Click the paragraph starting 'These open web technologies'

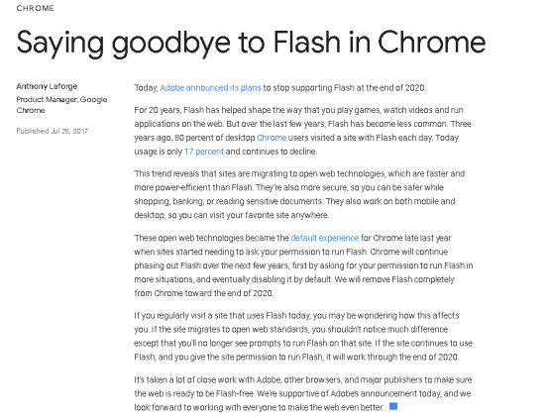[x=303, y=265]
